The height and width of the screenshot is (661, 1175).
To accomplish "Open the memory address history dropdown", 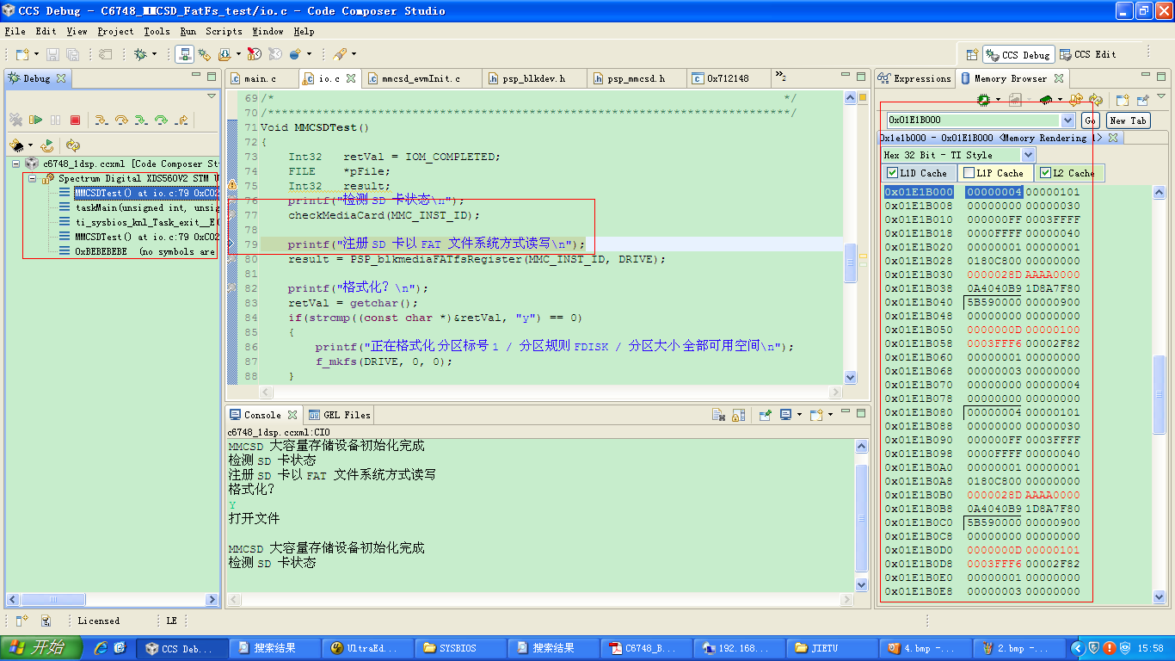I will tap(1068, 120).
